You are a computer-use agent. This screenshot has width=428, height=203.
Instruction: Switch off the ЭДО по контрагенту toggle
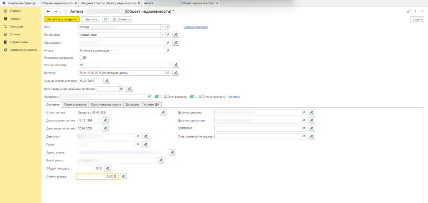[193, 97]
